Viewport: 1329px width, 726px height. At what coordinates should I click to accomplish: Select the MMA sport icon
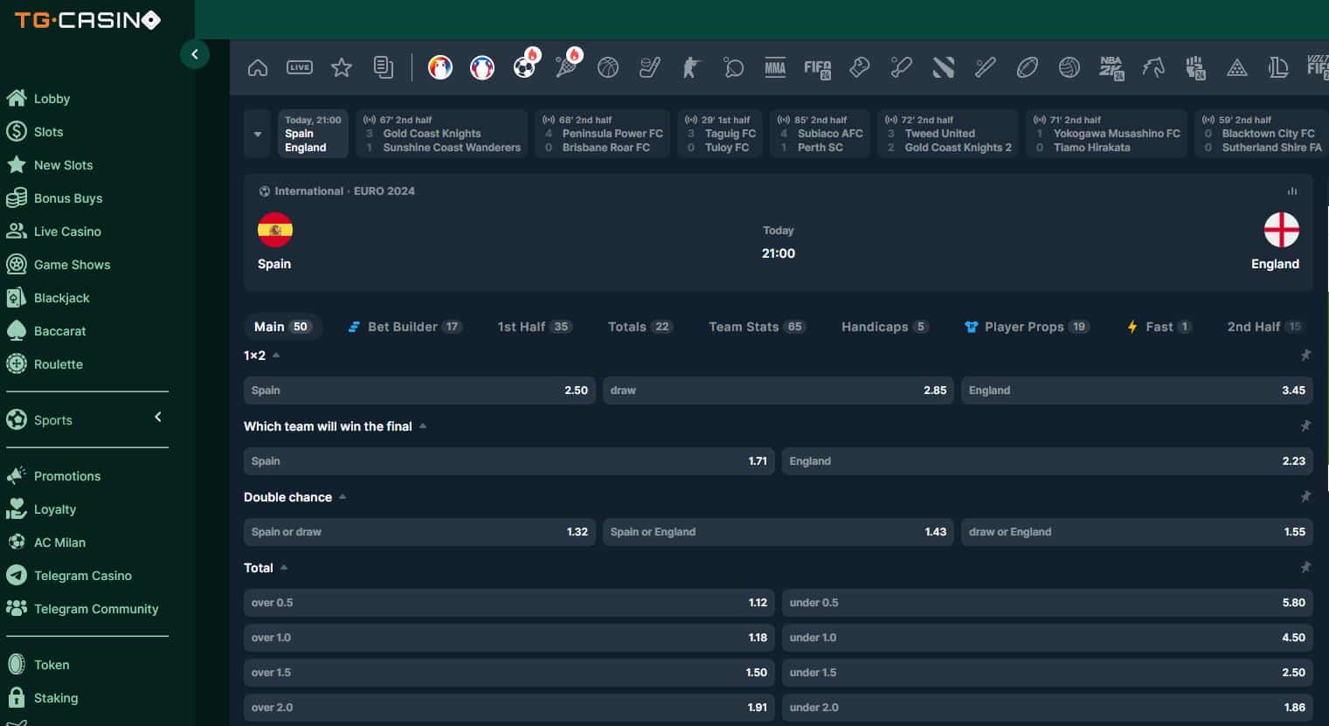click(x=776, y=67)
